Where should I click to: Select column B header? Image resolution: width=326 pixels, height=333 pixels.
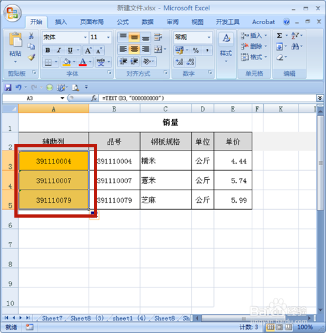(x=114, y=109)
